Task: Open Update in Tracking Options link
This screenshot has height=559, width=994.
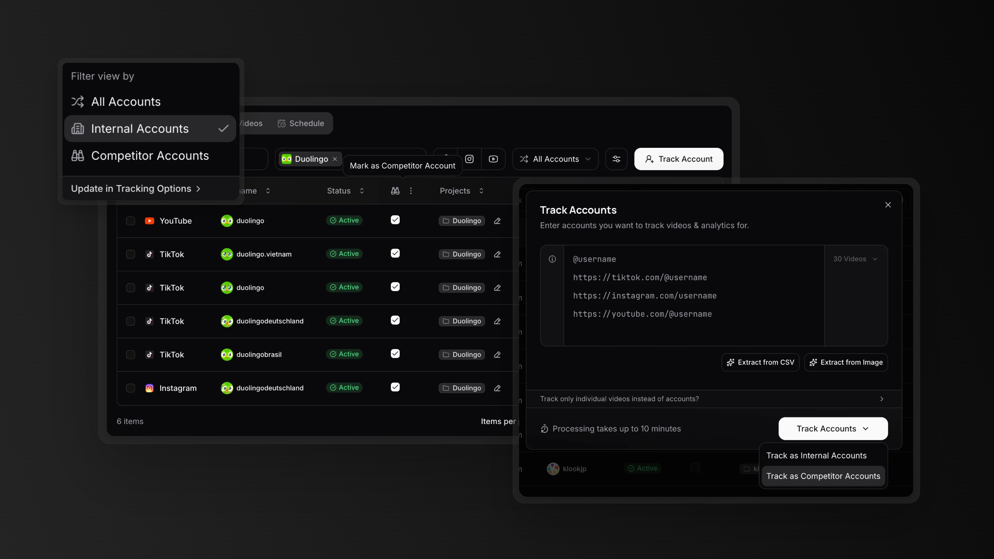Action: pyautogui.click(x=135, y=188)
